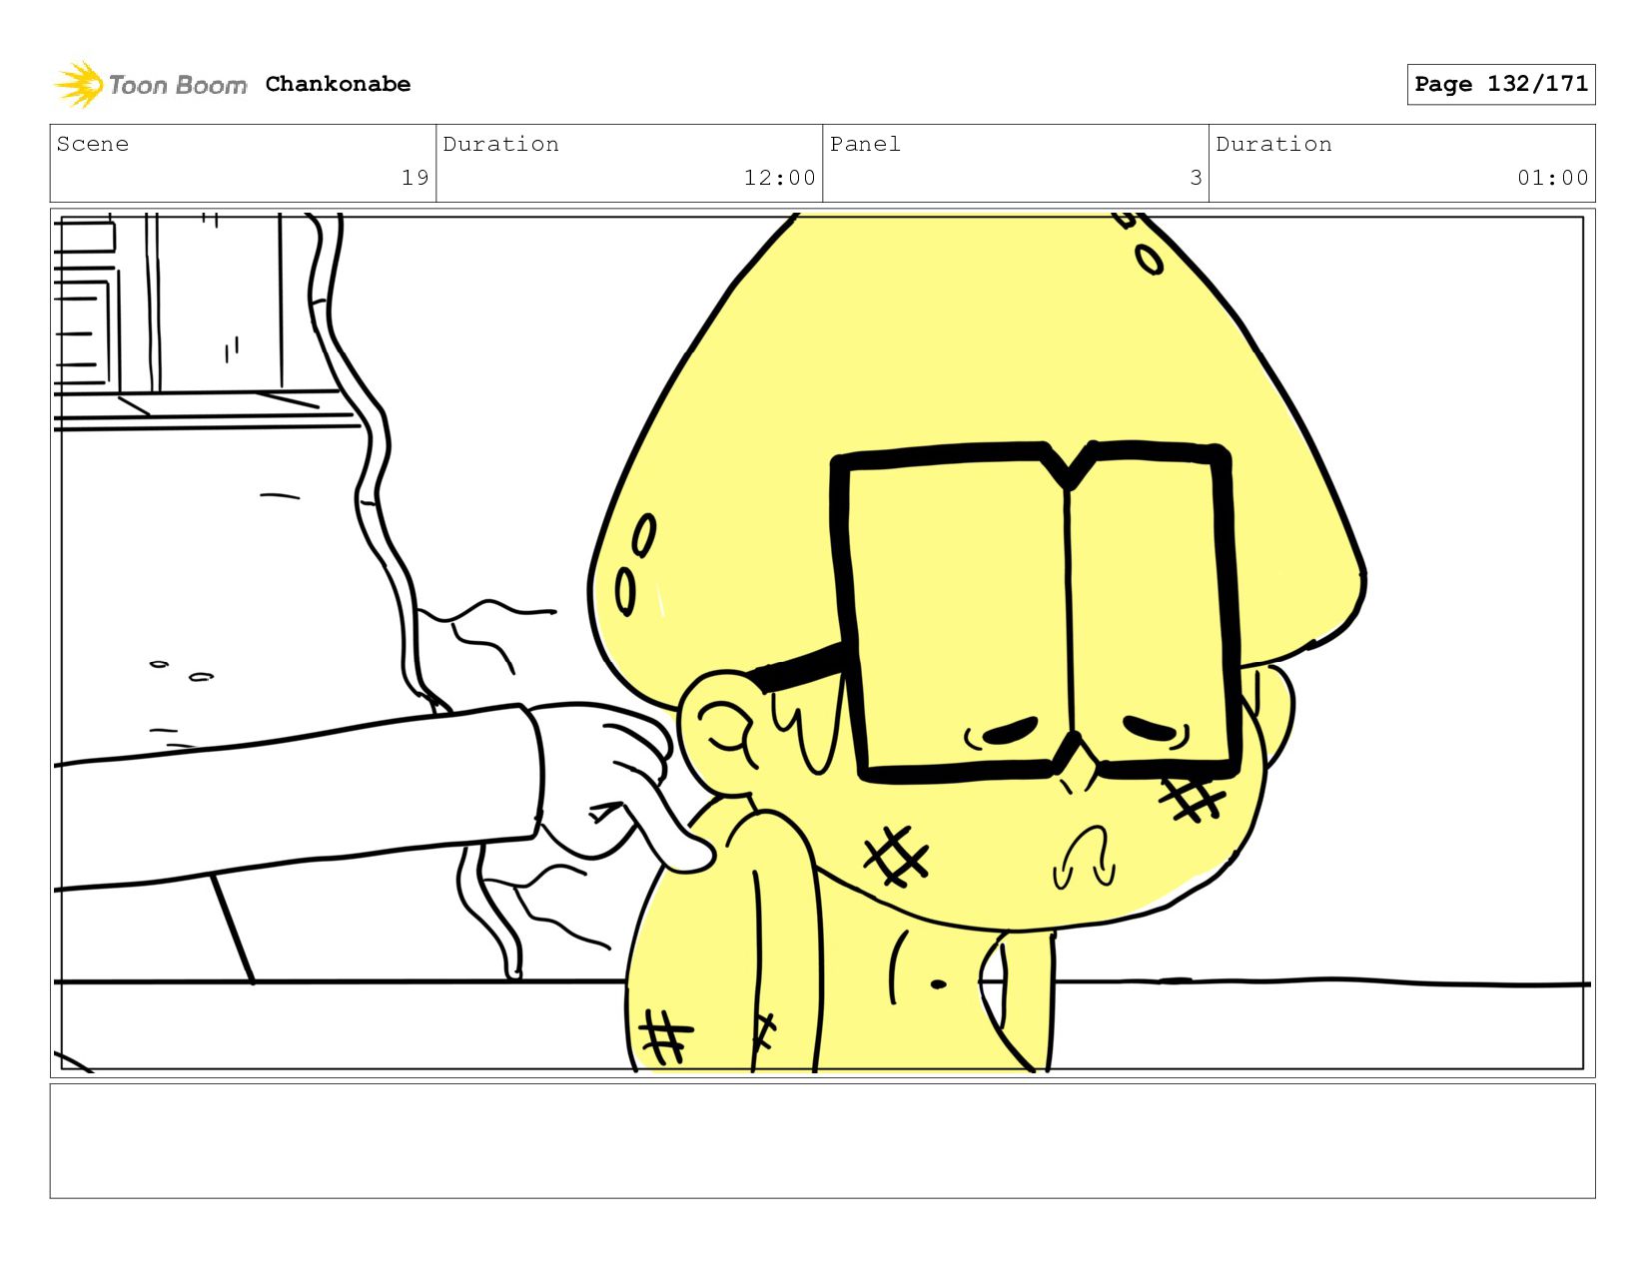The width and height of the screenshot is (1648, 1273).
Task: Click the empty notes box below the panel
Action: (x=822, y=1140)
